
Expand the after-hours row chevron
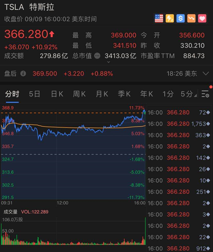point(206,74)
